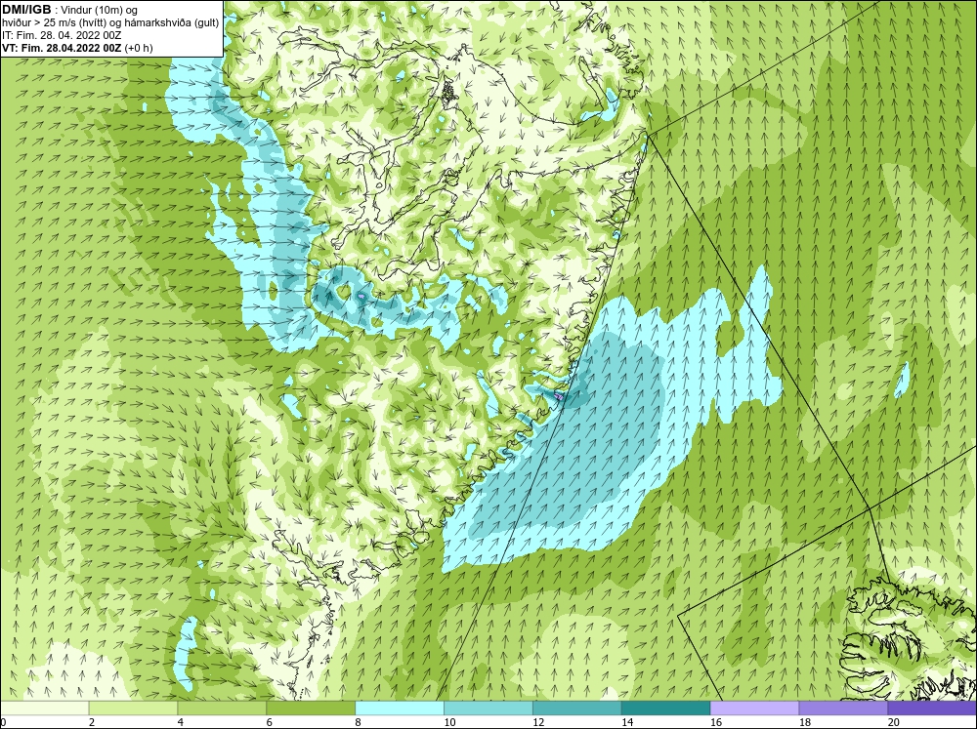
Task: Click the 8–10 m/s light cyan swatch
Action: pyautogui.click(x=400, y=708)
